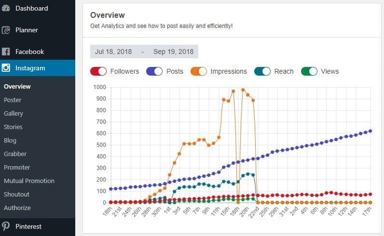The image size is (384, 236).
Task: Open the Sep 19, 2018 end date picker
Action: point(173,52)
